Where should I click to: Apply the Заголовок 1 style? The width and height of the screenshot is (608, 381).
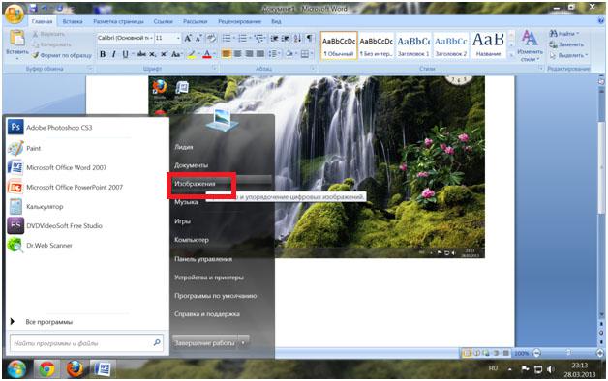[x=413, y=44]
